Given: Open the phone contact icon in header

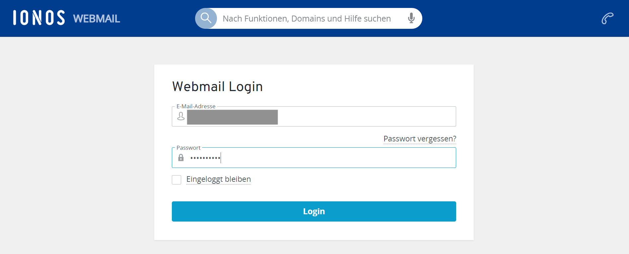Looking at the screenshot, I should [x=607, y=18].
